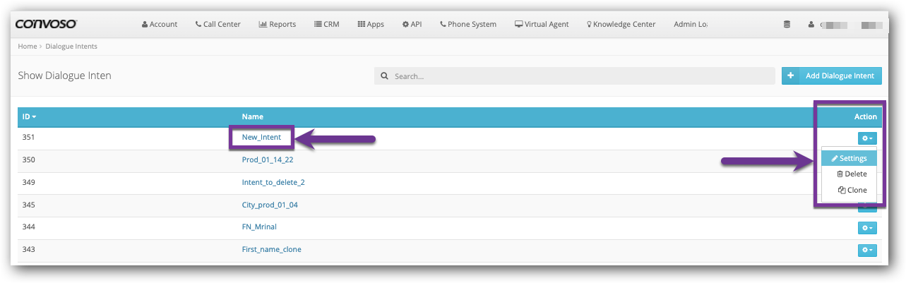The width and height of the screenshot is (906, 283).
Task: Click the database stack icon
Action: (787, 24)
